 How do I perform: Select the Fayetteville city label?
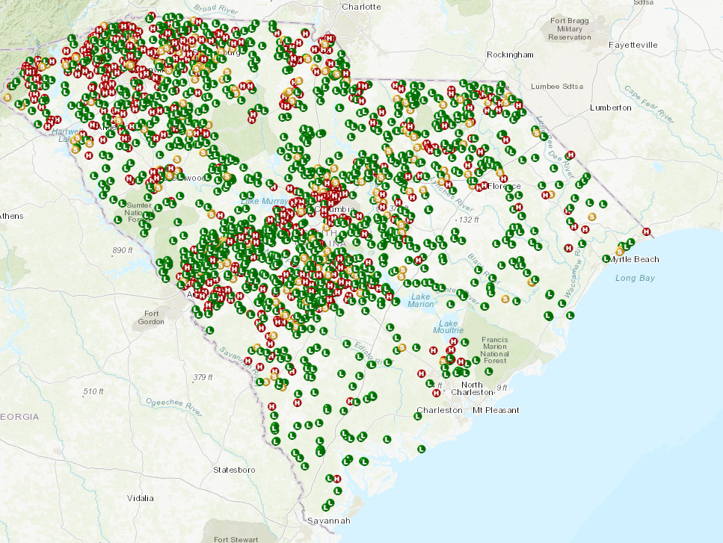[x=633, y=45]
